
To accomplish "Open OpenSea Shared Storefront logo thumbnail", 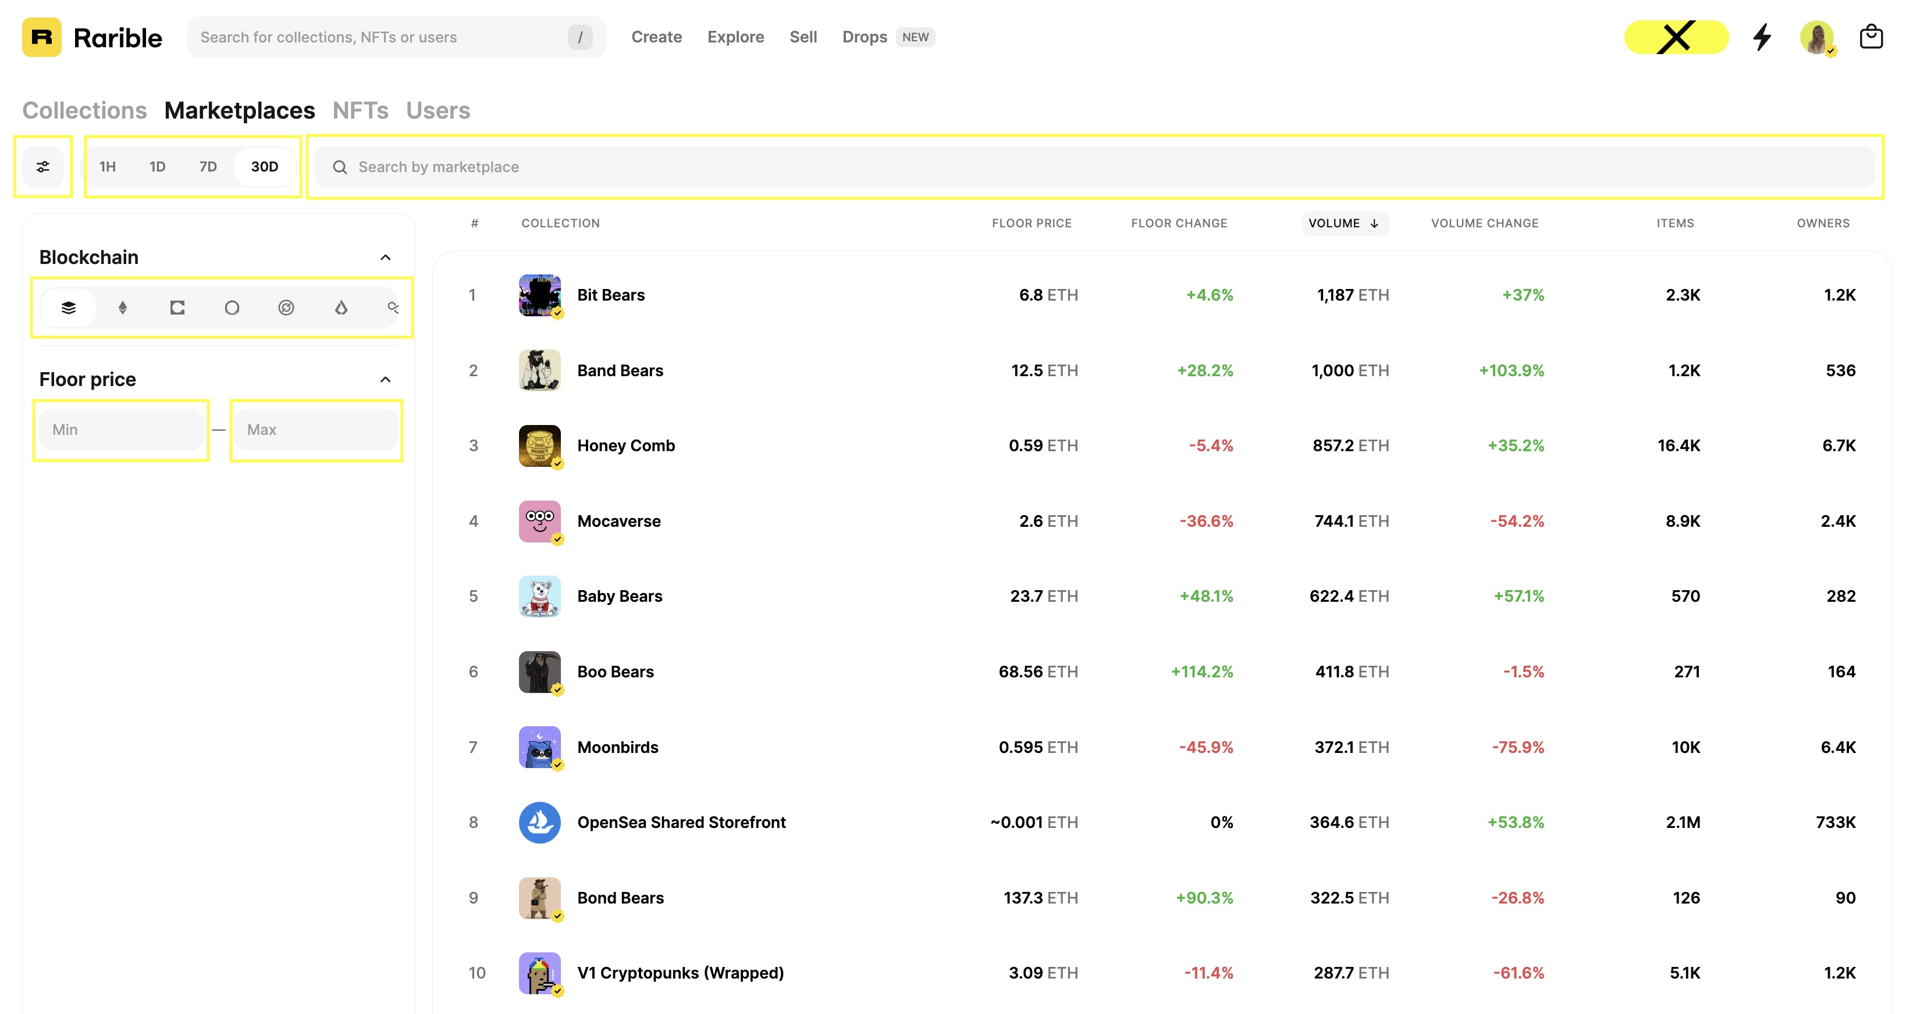I will (539, 823).
